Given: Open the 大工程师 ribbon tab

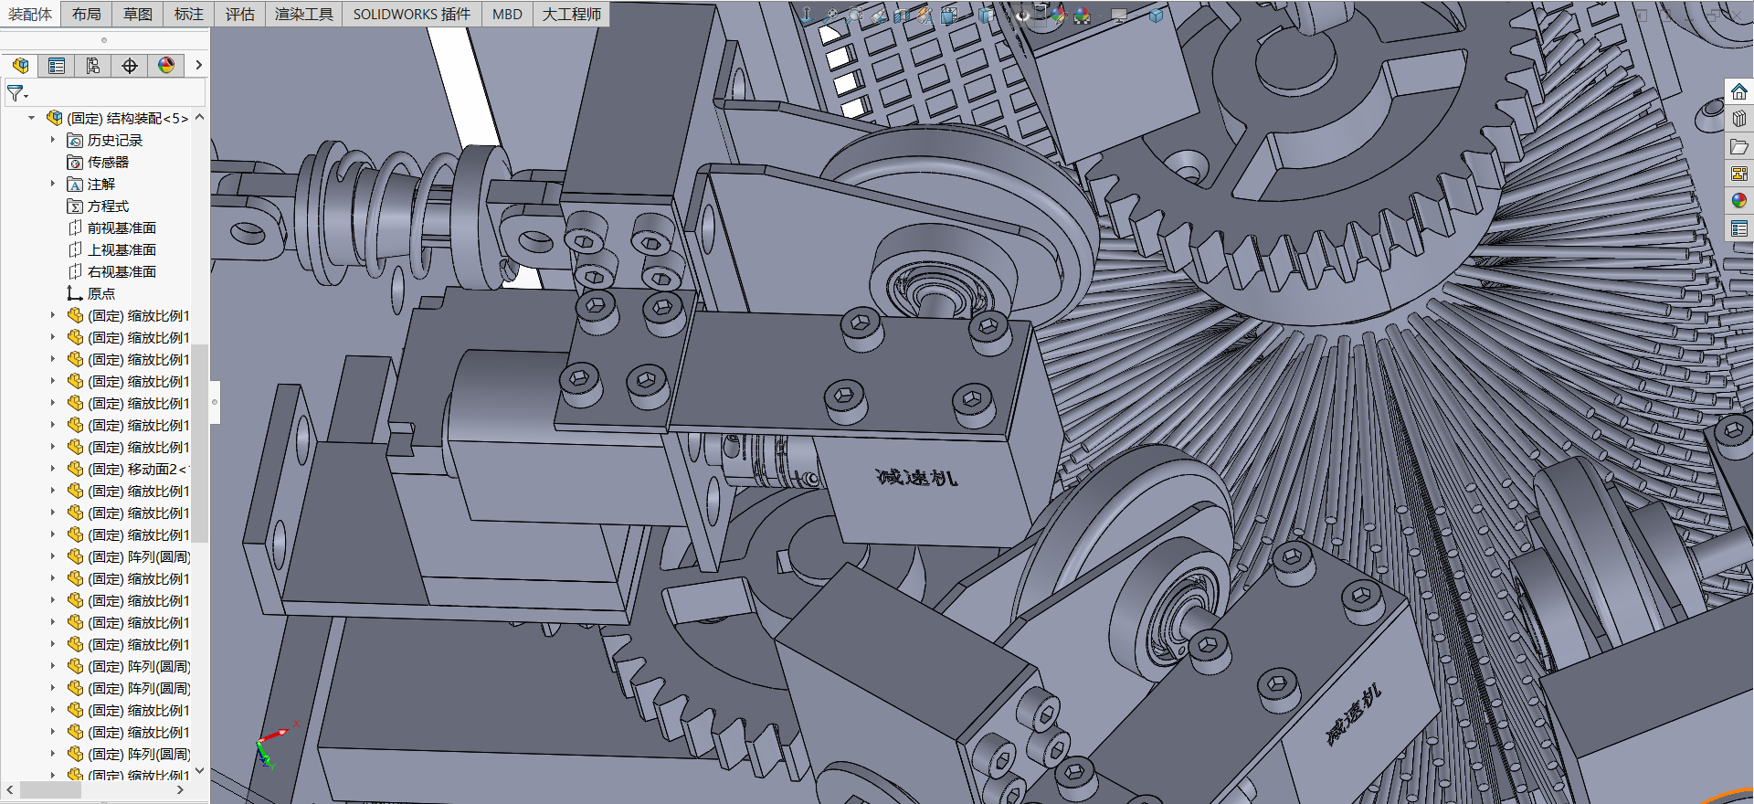Looking at the screenshot, I should coord(572,14).
